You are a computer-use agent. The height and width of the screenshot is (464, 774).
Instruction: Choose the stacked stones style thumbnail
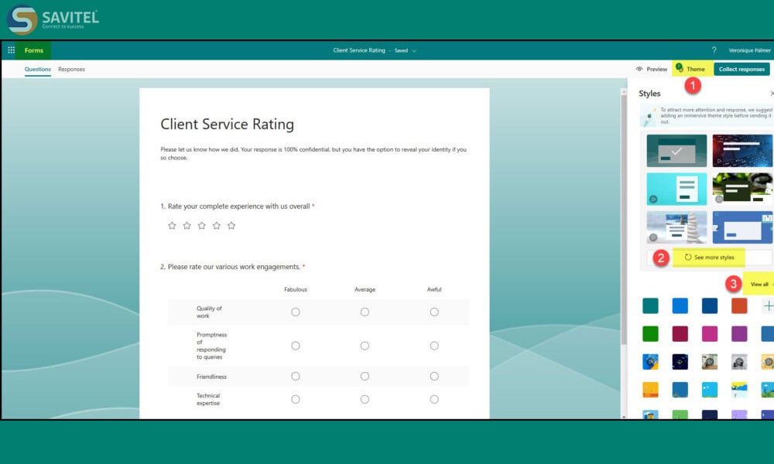click(676, 227)
